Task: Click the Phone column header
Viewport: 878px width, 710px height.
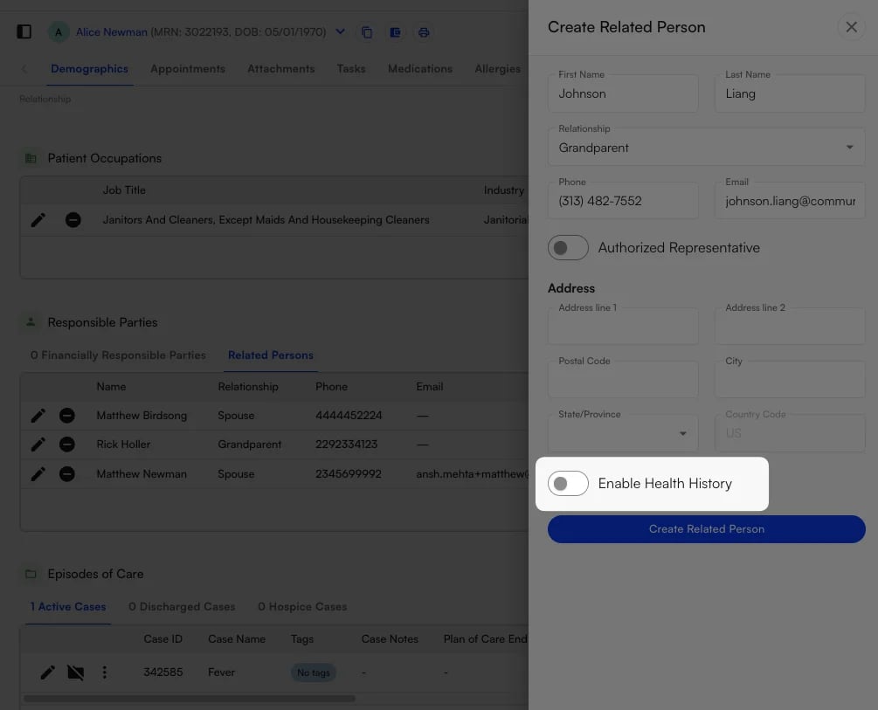Action: click(331, 386)
